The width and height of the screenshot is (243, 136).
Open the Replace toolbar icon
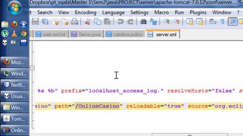coord(153,22)
